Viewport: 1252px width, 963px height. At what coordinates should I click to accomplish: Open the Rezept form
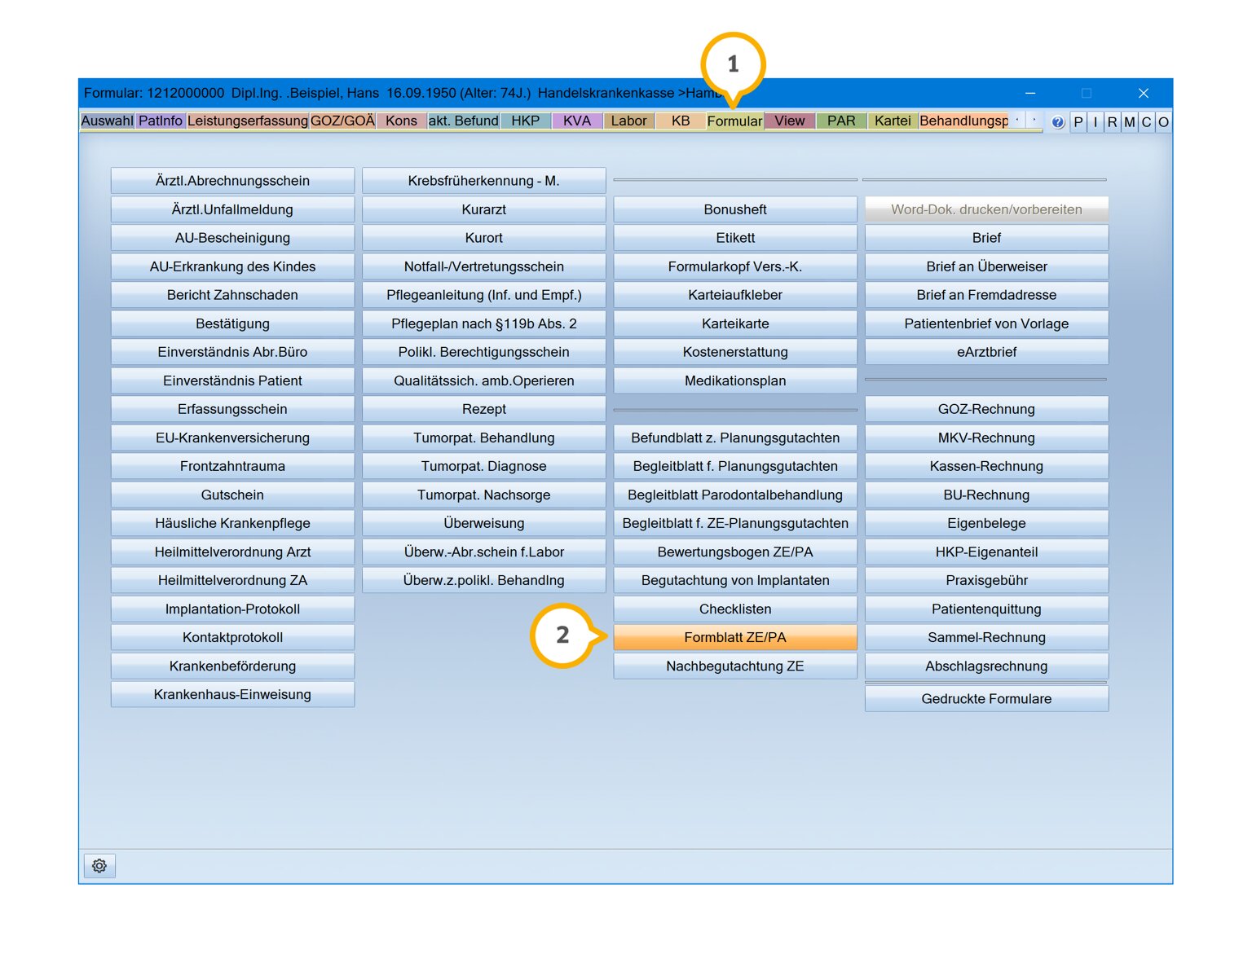pos(484,409)
